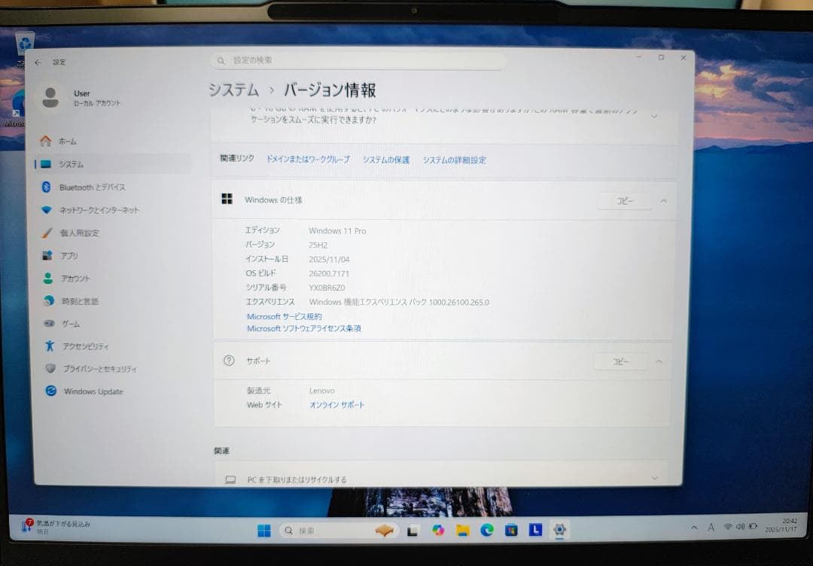Image resolution: width=813 pixels, height=566 pixels.
Task: Launch Microsoft Edge from the taskbar
Action: [x=488, y=531]
